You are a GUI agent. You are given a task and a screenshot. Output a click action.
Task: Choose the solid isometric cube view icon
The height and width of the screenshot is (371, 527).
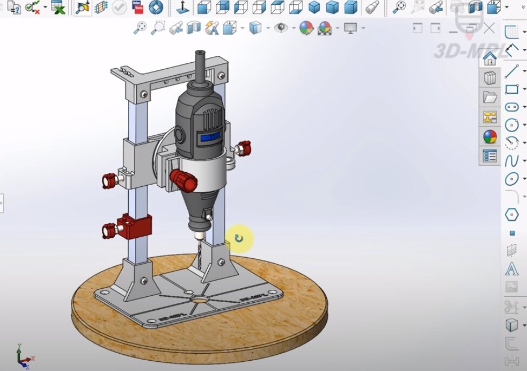[314, 8]
